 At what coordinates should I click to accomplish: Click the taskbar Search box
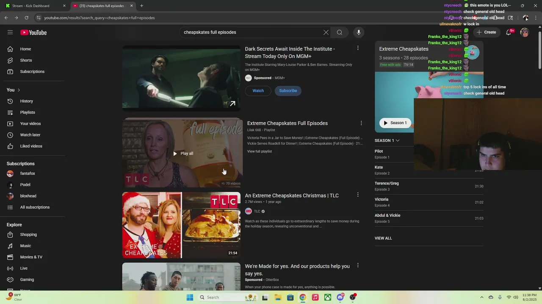tap(227, 297)
